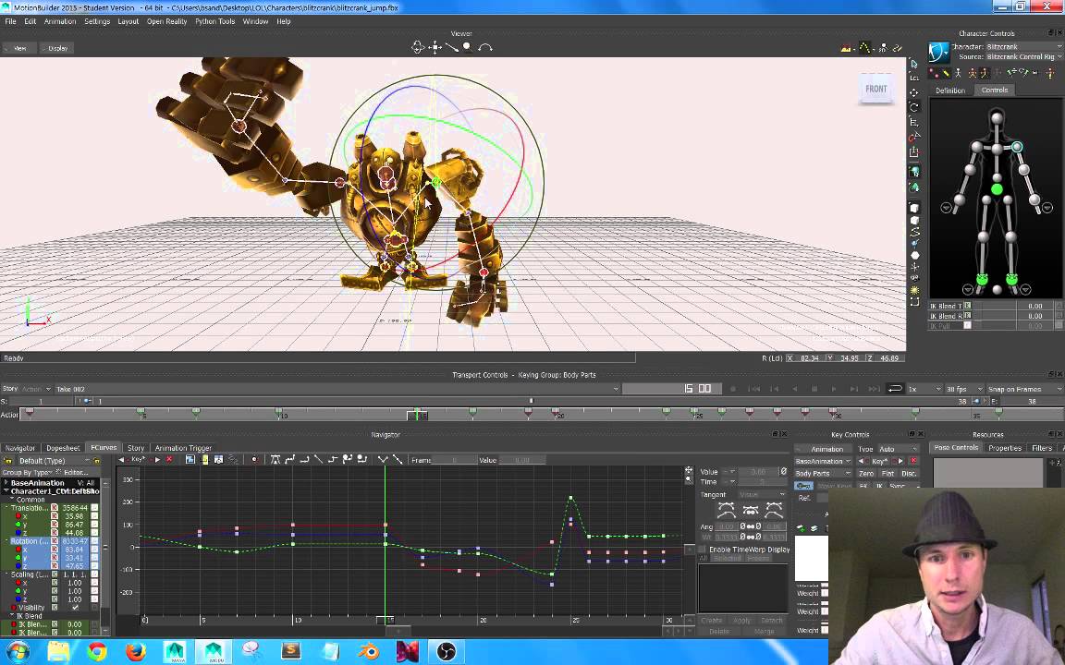Click the Zero button in Key Controls
The height and width of the screenshot is (665, 1065).
coord(866,473)
